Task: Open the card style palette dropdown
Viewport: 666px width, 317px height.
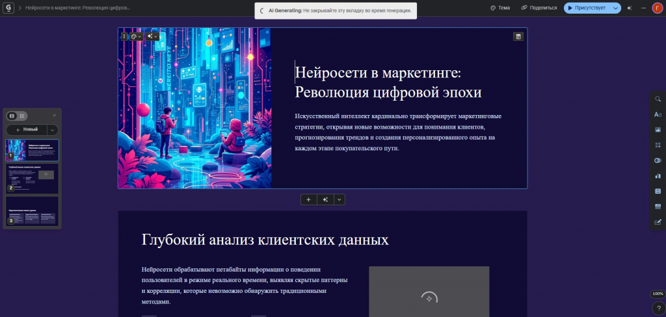Action: [x=136, y=36]
